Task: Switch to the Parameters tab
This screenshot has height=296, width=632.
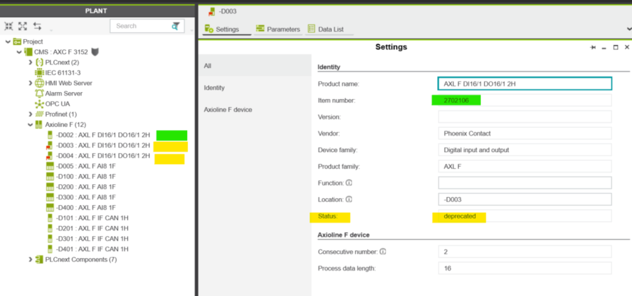Action: click(277, 29)
